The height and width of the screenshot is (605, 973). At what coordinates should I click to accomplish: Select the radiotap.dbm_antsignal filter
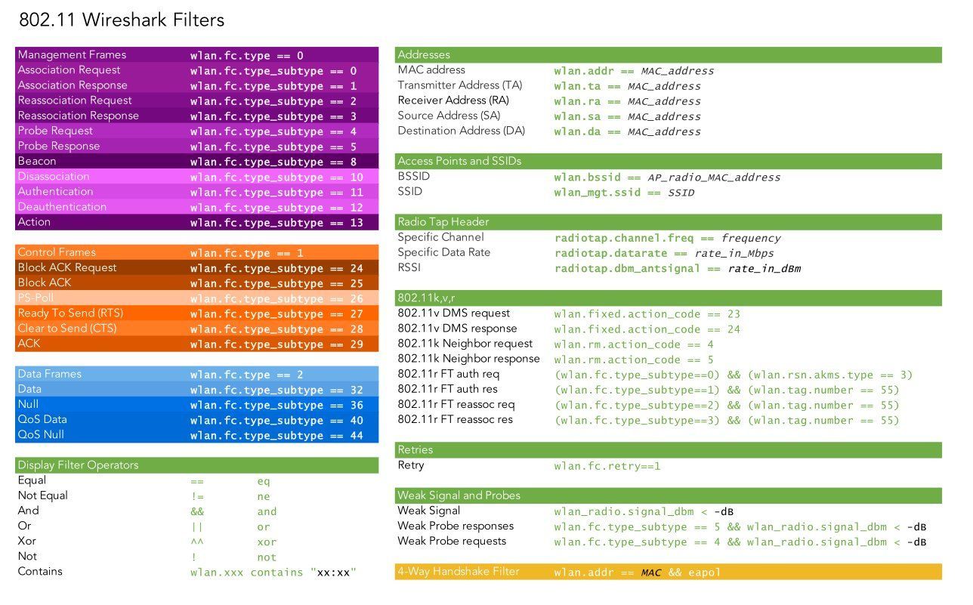coord(677,268)
